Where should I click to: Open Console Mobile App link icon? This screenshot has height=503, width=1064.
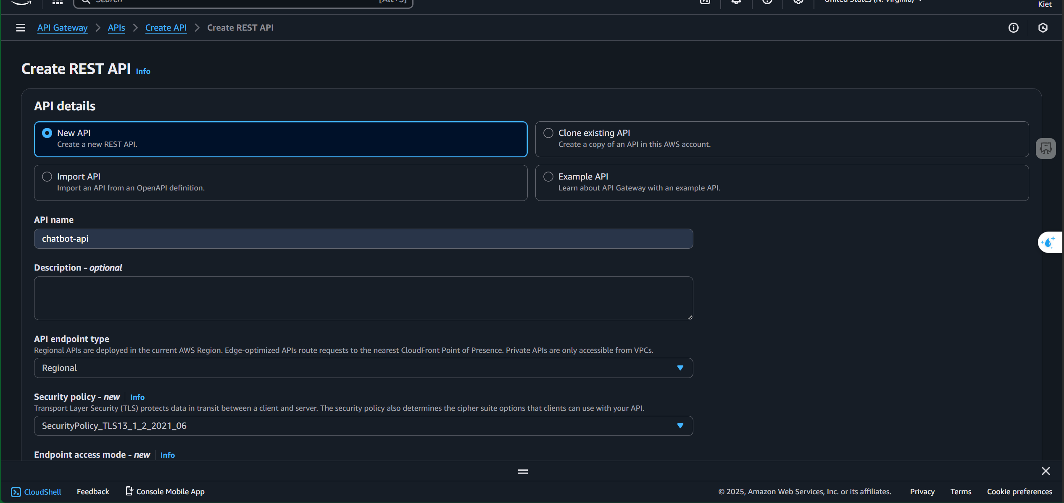[129, 491]
